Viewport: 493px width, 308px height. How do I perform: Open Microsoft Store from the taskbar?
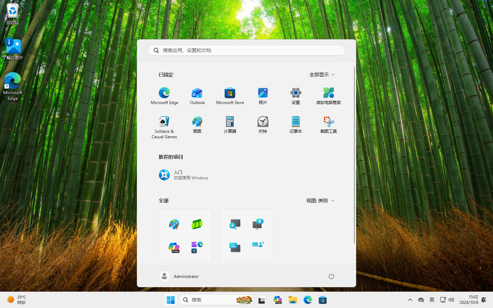(323, 300)
